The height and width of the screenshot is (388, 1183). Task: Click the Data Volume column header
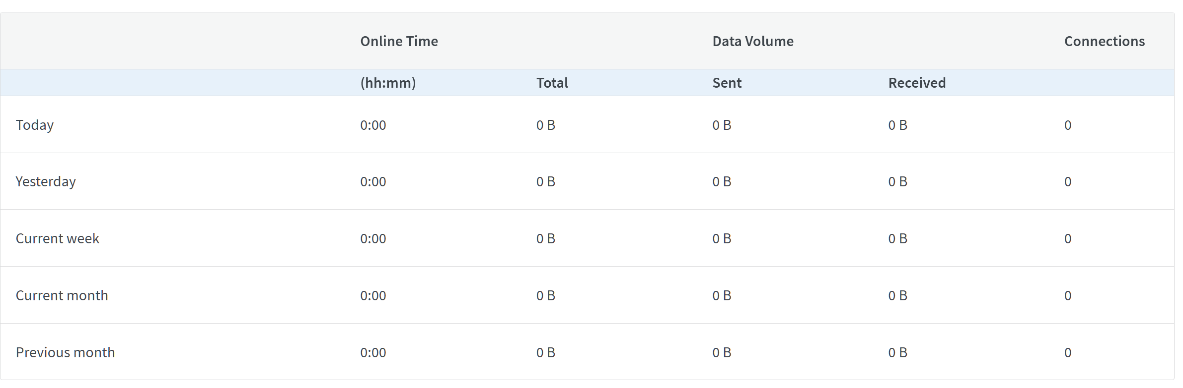click(752, 41)
